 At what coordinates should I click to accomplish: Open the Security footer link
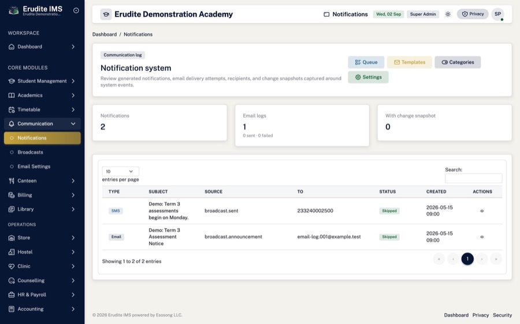coord(502,315)
